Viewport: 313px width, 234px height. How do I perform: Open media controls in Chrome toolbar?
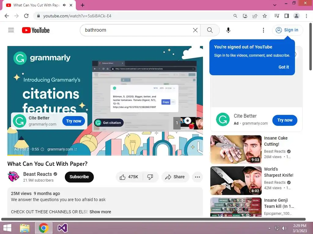tap(277, 16)
